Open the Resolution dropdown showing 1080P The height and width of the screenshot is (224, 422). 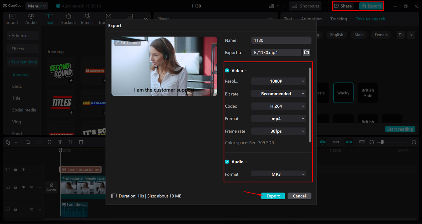point(279,81)
